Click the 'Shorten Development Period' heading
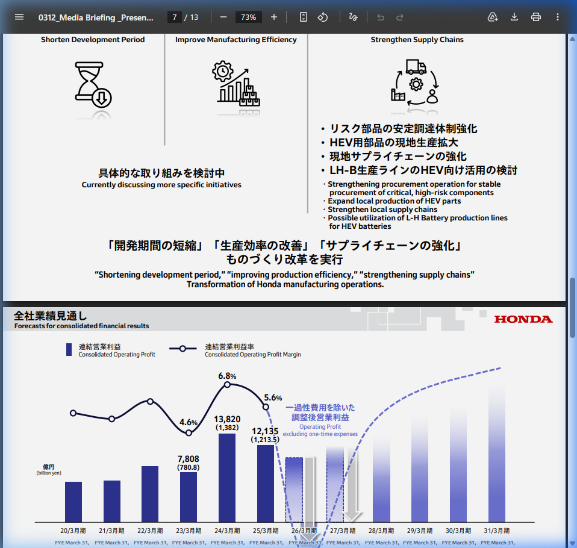The image size is (577, 548). tap(93, 39)
